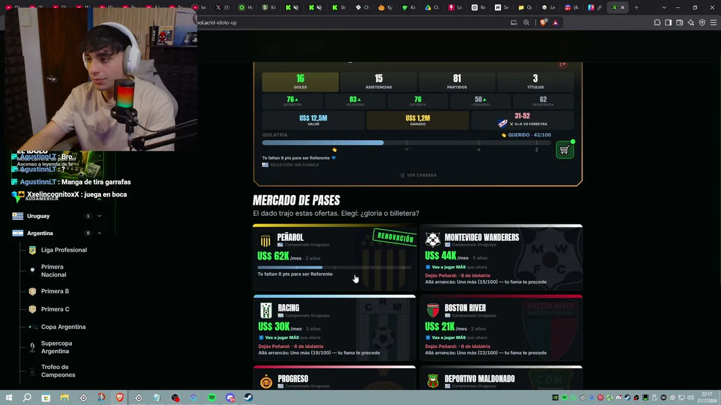Click the Liderazgo 50 attribute

(480, 101)
